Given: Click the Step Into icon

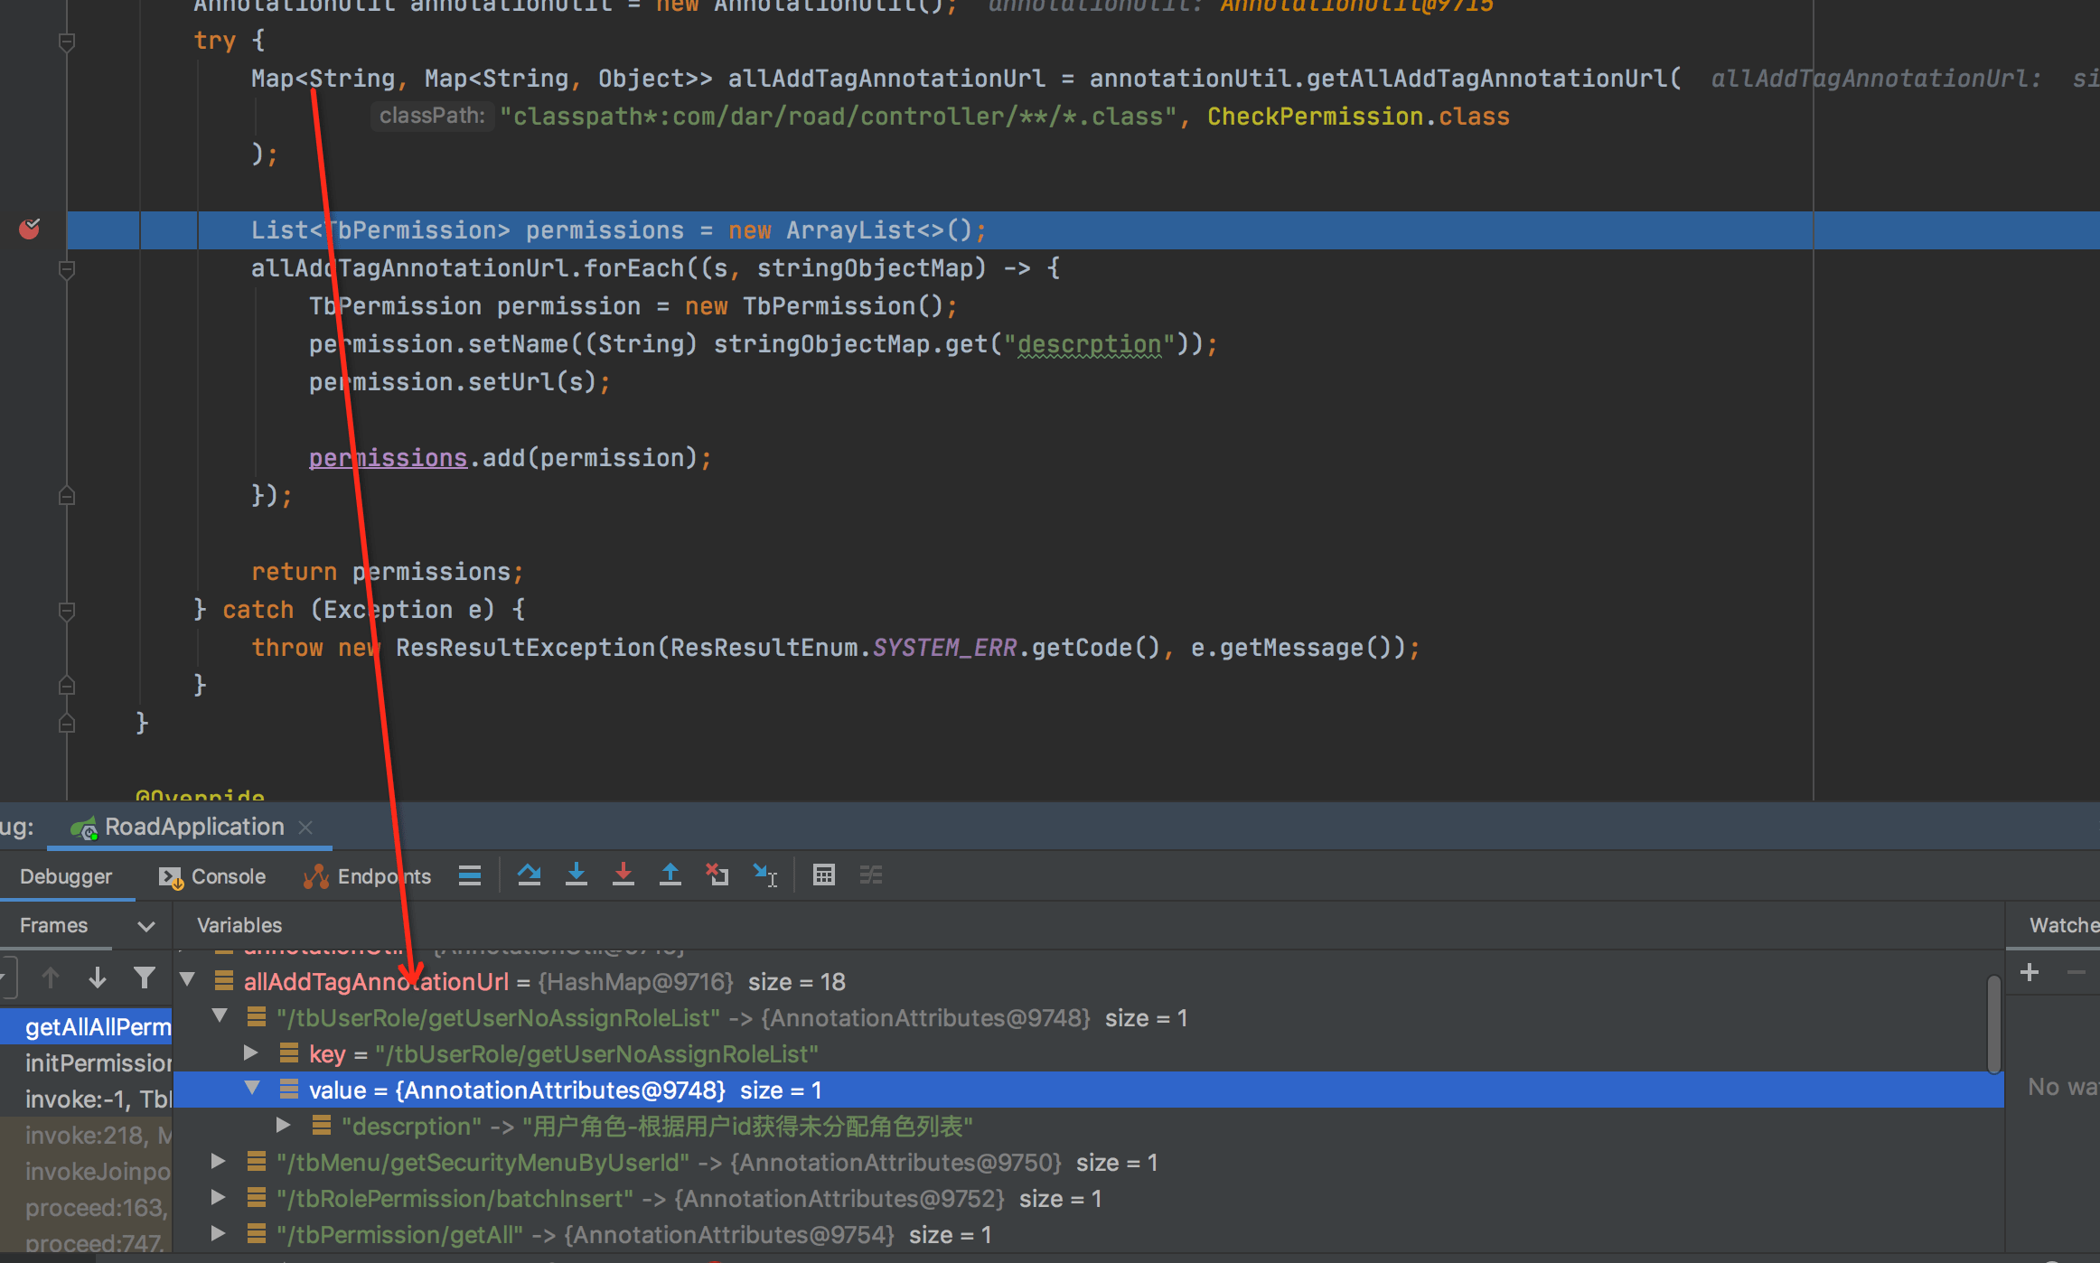Looking at the screenshot, I should coord(576,875).
